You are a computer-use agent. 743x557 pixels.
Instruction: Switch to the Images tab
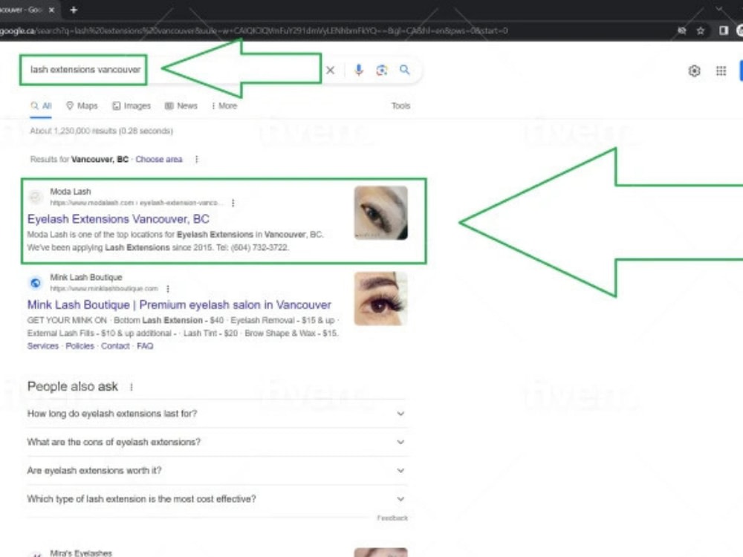coord(132,105)
